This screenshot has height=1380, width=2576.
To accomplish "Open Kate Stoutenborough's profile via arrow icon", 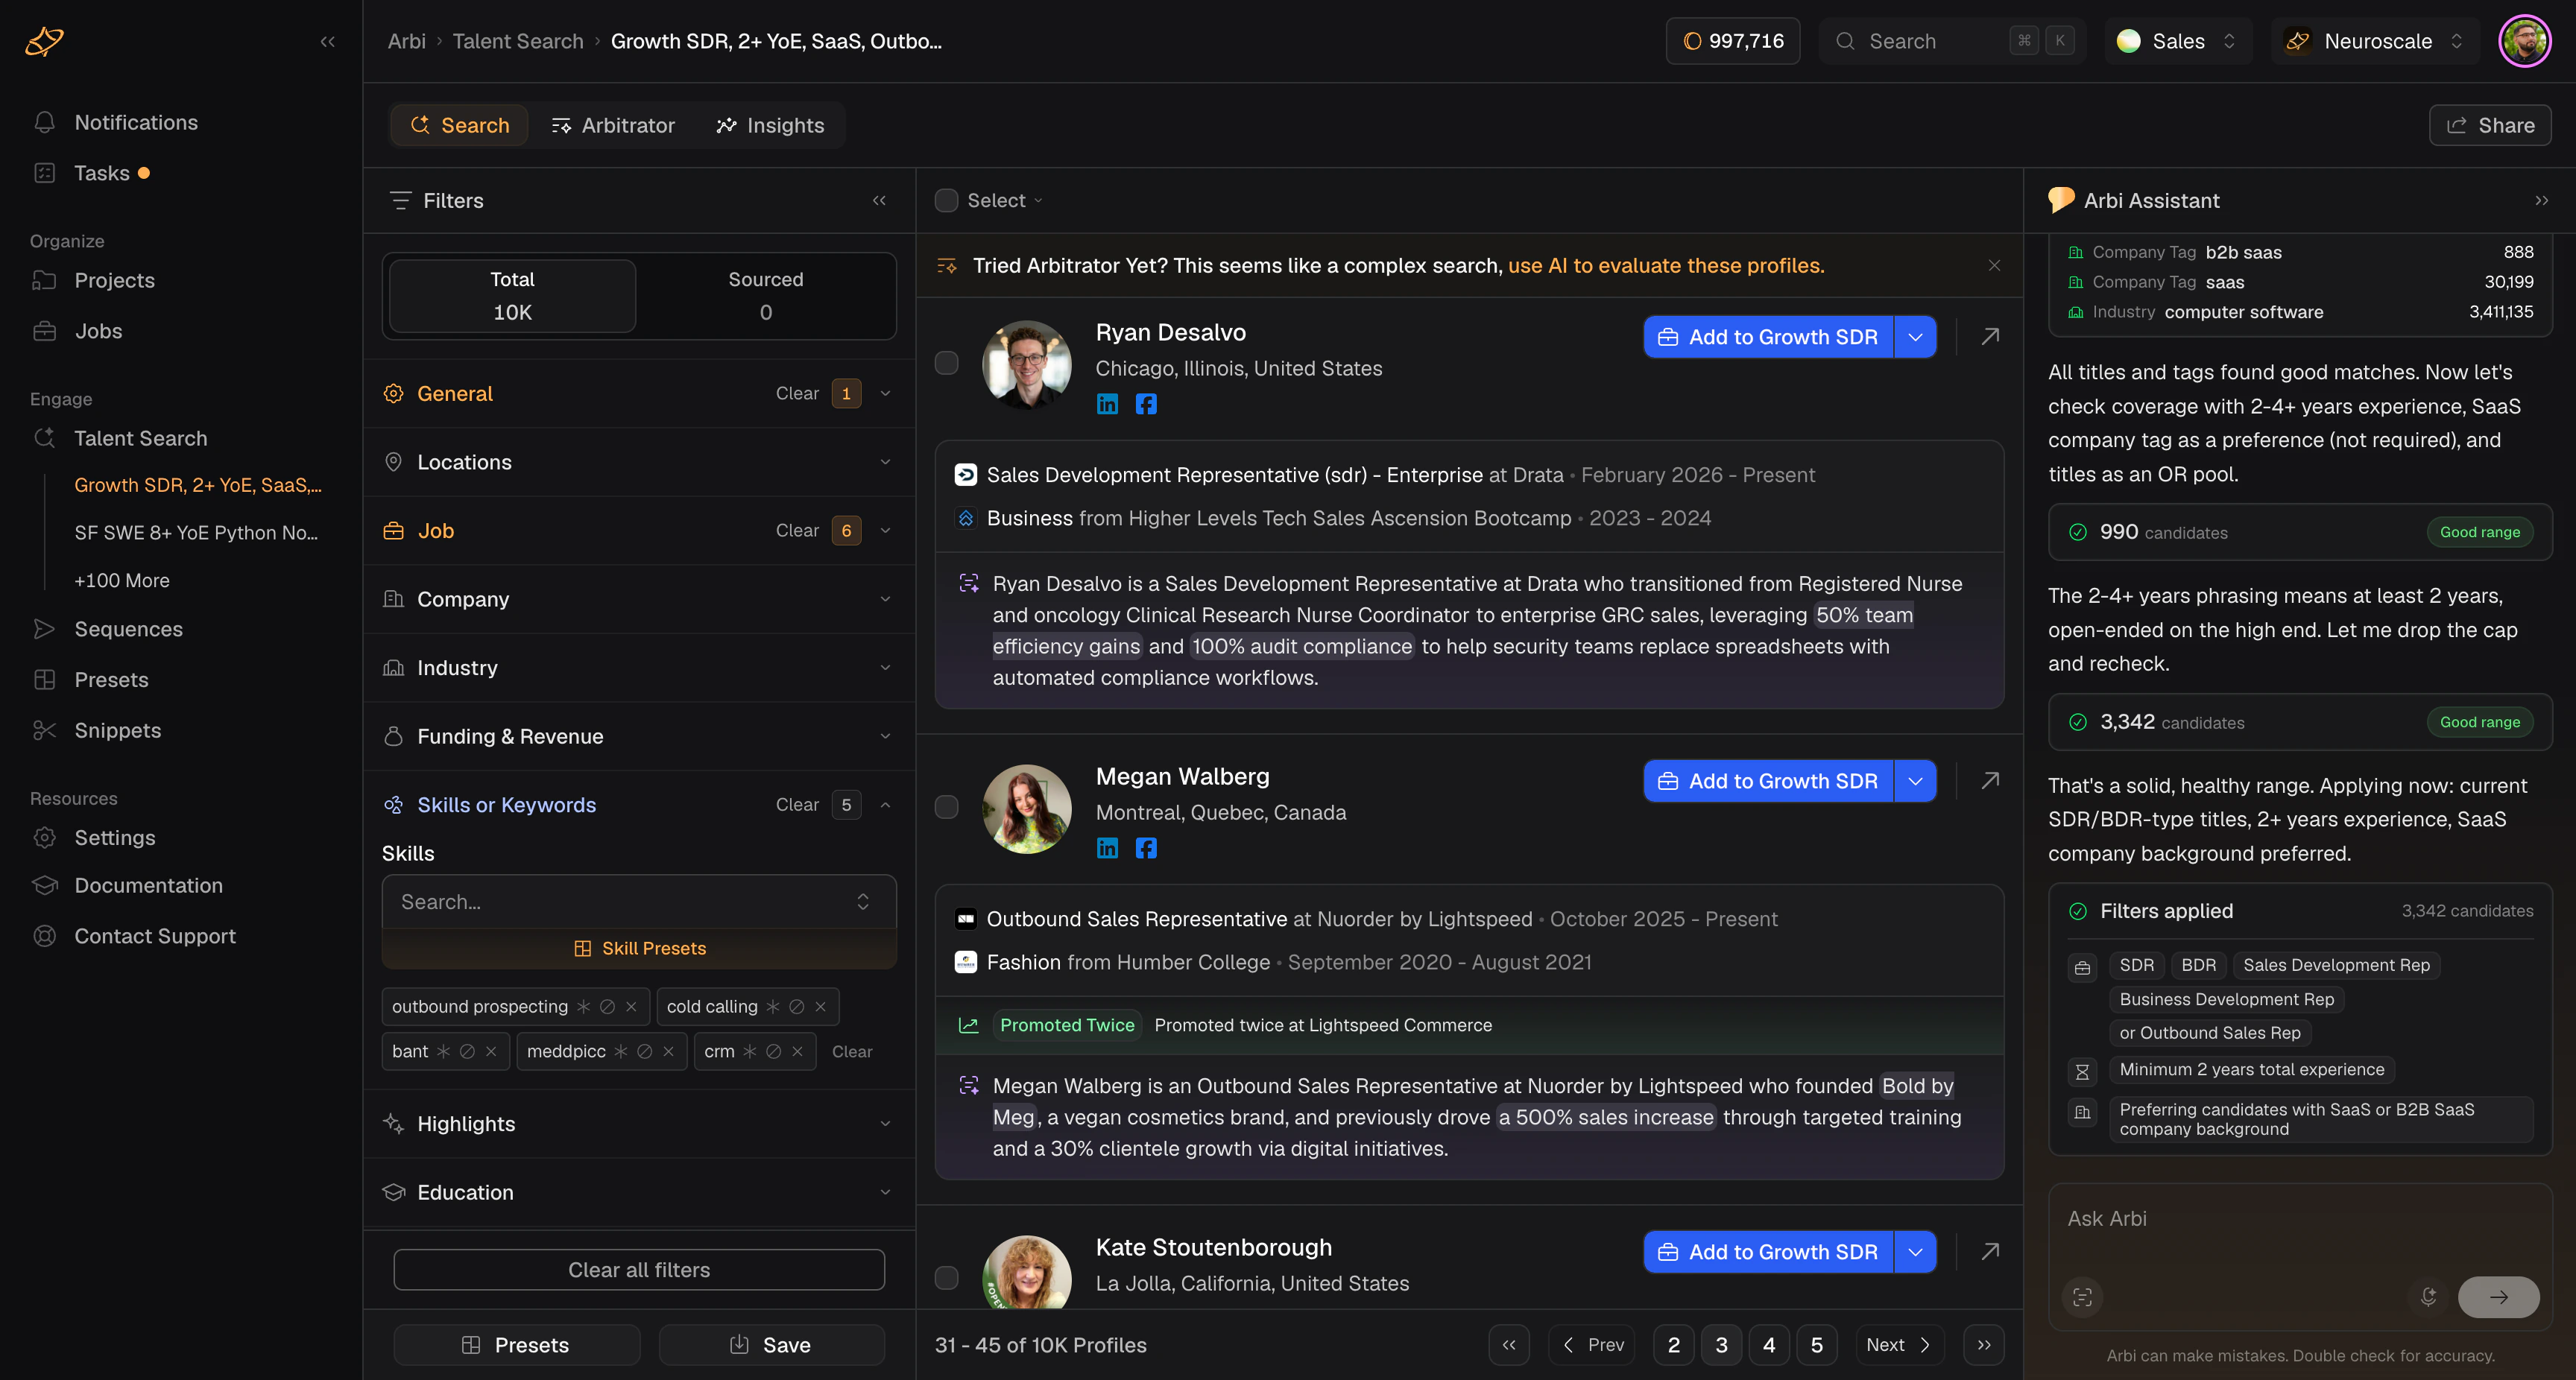I will tap(1990, 1252).
